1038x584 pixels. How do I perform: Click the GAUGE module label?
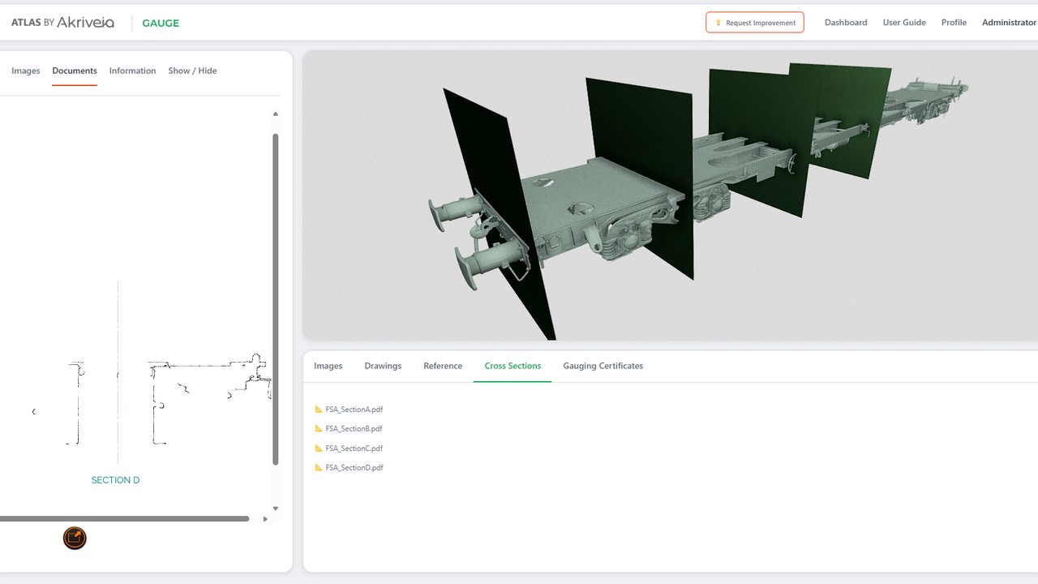coord(161,23)
